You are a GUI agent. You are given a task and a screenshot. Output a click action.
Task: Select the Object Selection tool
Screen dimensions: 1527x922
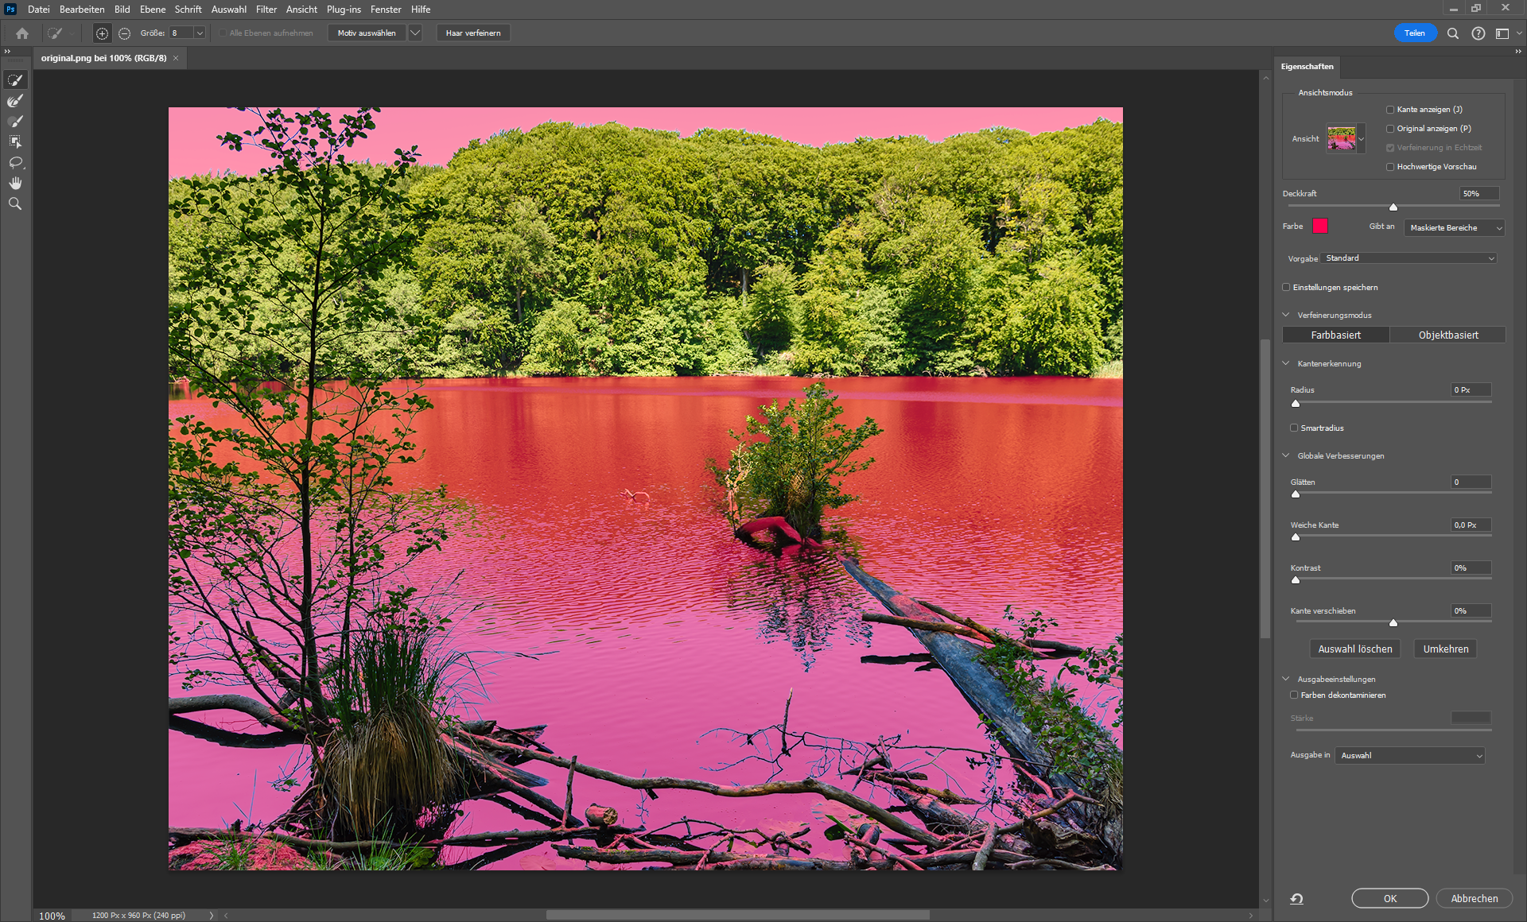point(15,142)
